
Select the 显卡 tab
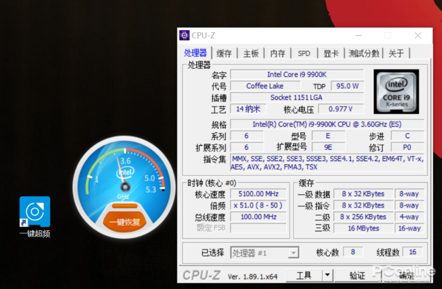click(x=331, y=53)
